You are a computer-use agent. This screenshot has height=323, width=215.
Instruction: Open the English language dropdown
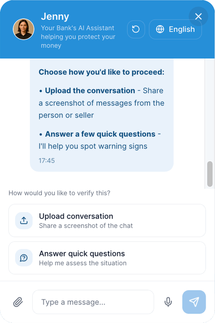click(x=175, y=29)
